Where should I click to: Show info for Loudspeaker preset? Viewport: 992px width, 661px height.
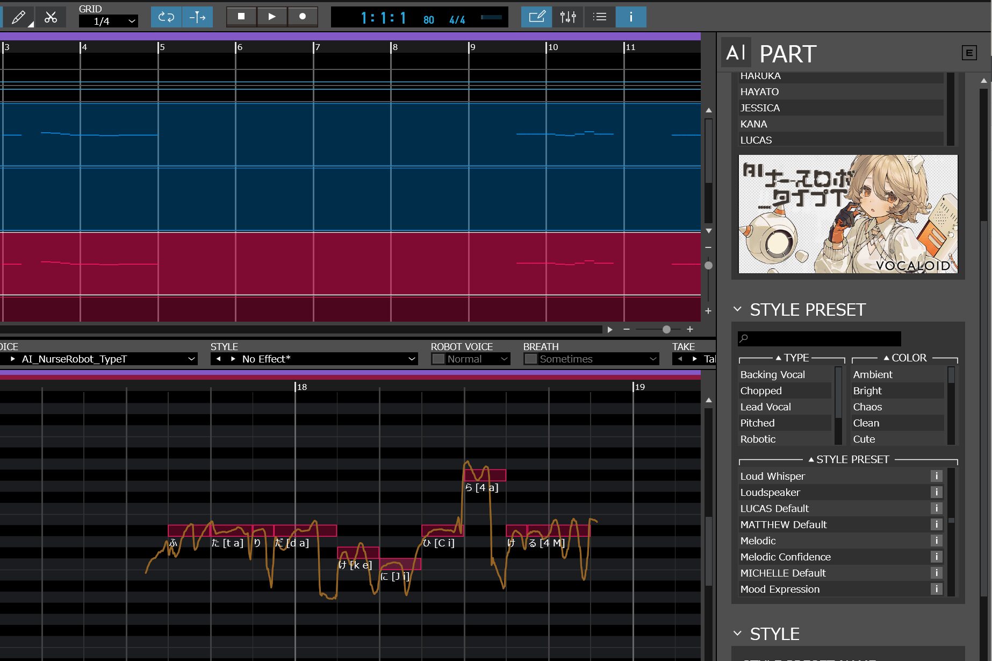pos(936,492)
